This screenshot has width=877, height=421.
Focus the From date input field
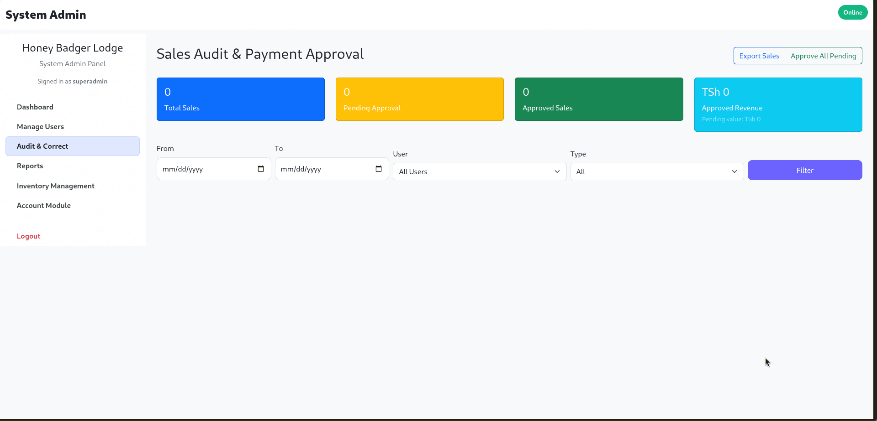206,169
